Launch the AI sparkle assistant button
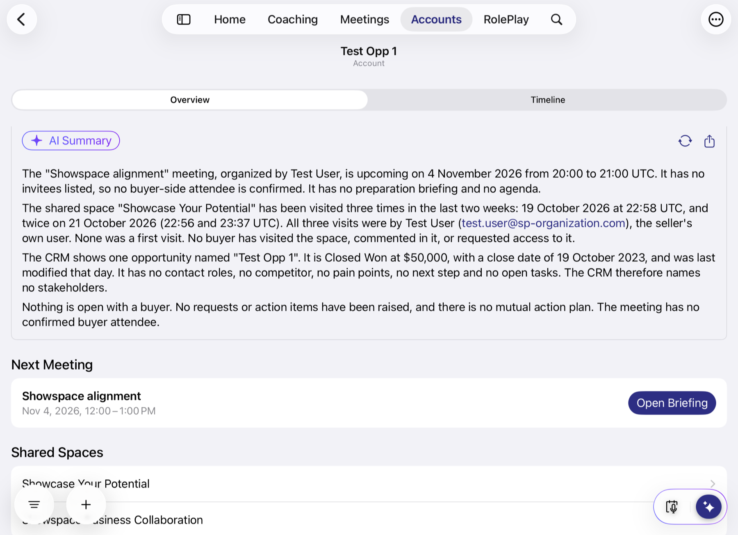Screen dimensions: 738x535 (708, 507)
